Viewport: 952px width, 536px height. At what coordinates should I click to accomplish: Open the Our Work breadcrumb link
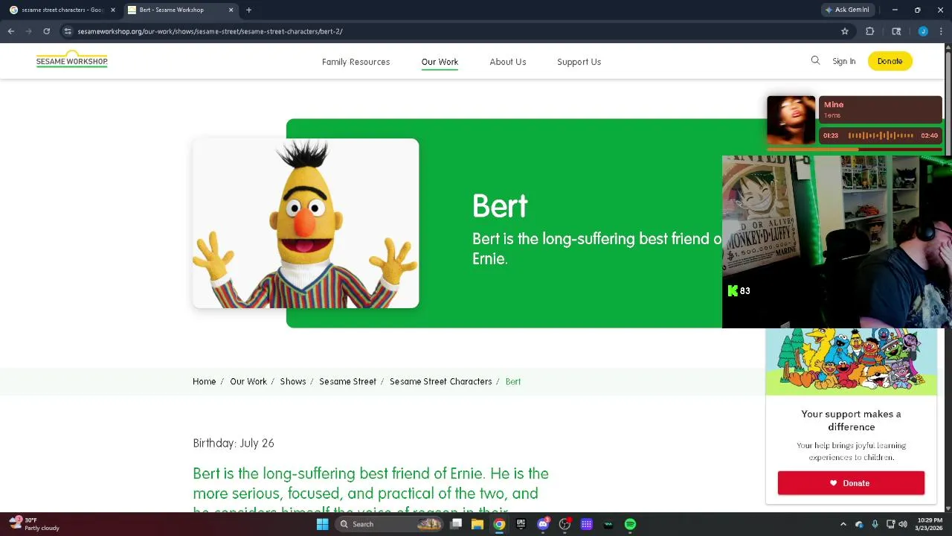tap(248, 381)
